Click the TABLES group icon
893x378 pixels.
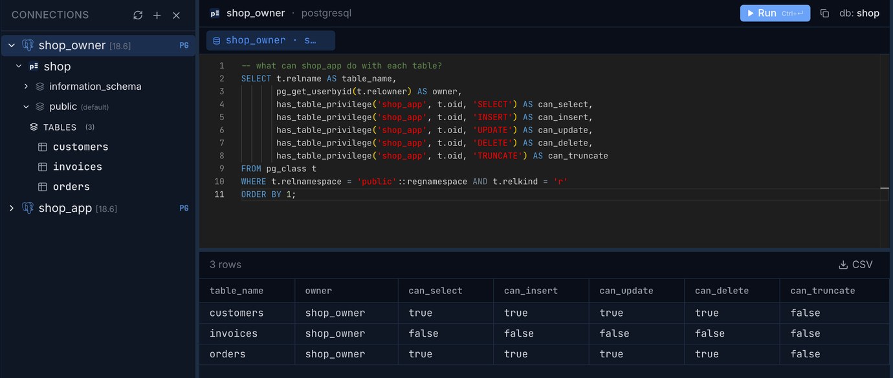[34, 127]
